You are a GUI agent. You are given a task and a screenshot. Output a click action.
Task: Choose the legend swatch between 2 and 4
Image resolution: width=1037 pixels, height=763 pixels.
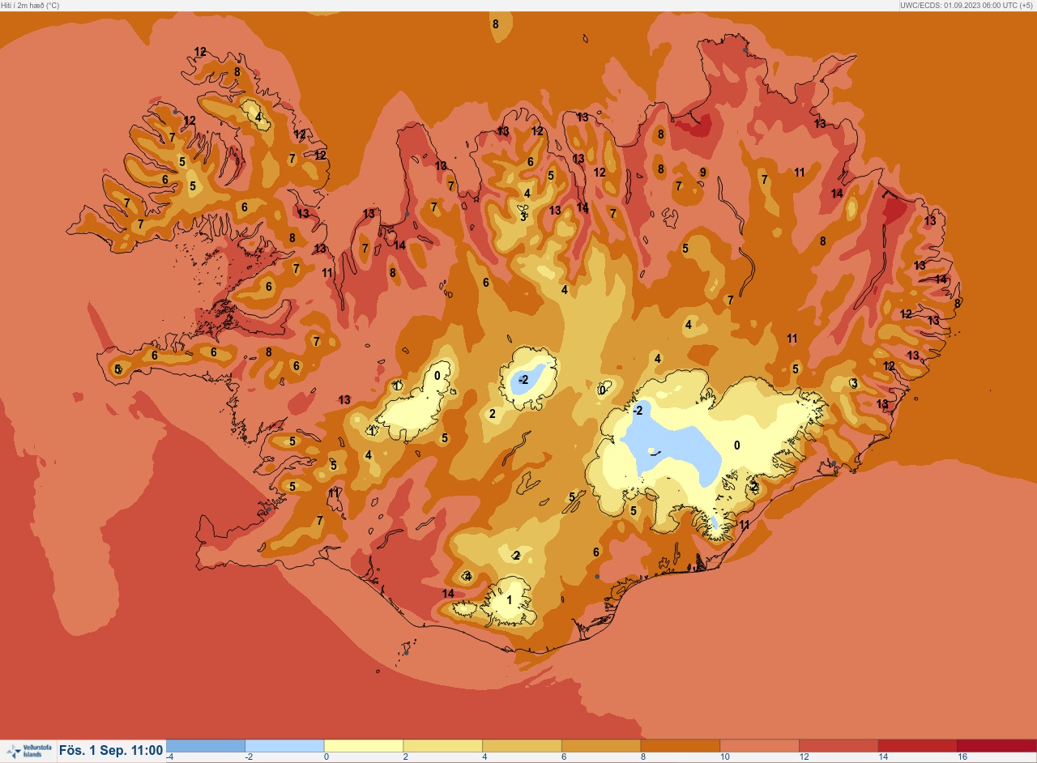tap(443, 745)
